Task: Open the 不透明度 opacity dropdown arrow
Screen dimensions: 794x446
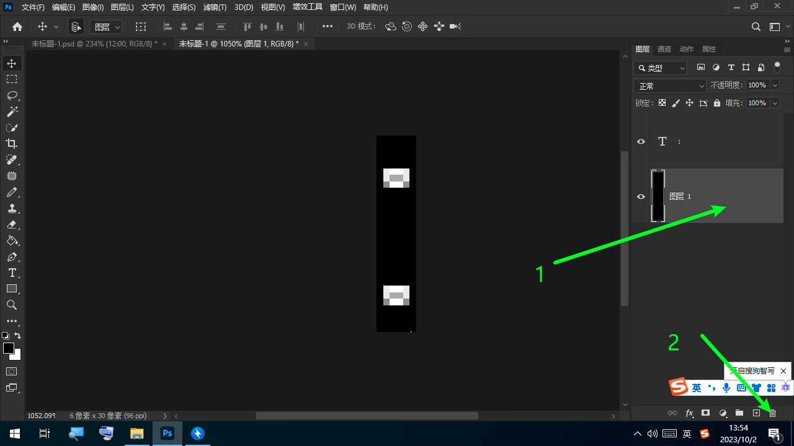Action: tap(774, 85)
